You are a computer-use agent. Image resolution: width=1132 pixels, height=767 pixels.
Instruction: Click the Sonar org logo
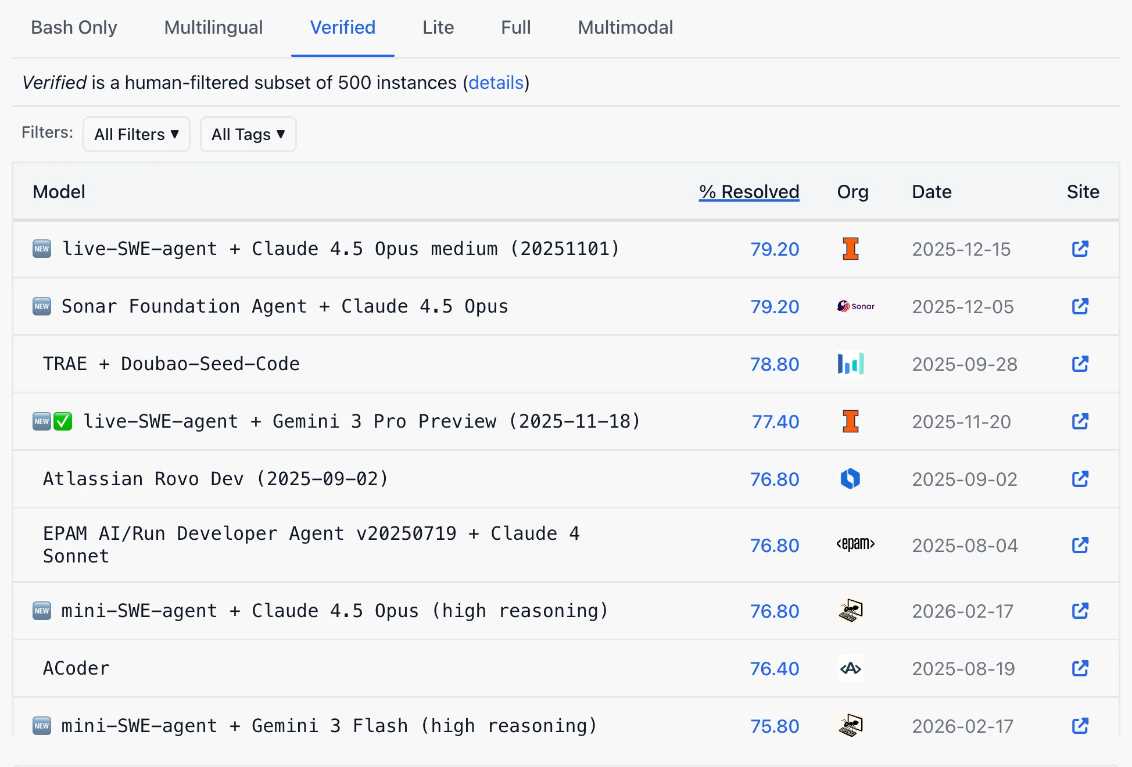tap(855, 306)
